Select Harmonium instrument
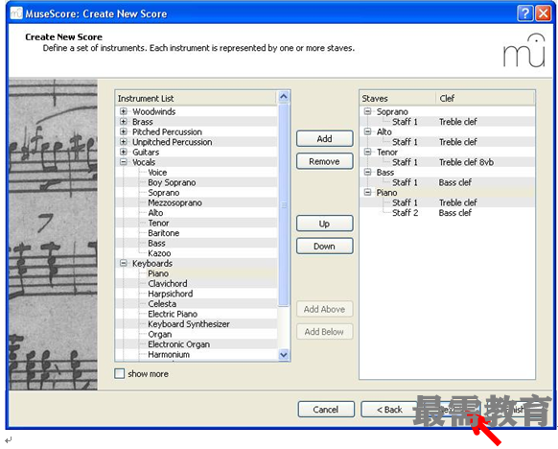The width and height of the screenshot is (558, 449). click(x=169, y=355)
